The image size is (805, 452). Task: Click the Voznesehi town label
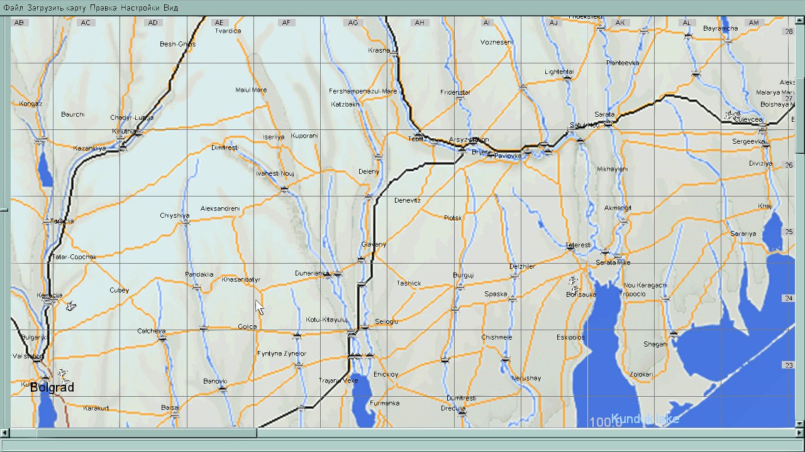(x=497, y=42)
